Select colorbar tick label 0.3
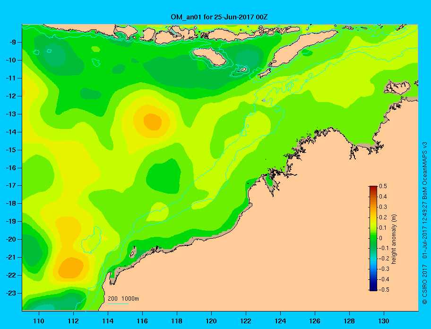 [x=383, y=207]
